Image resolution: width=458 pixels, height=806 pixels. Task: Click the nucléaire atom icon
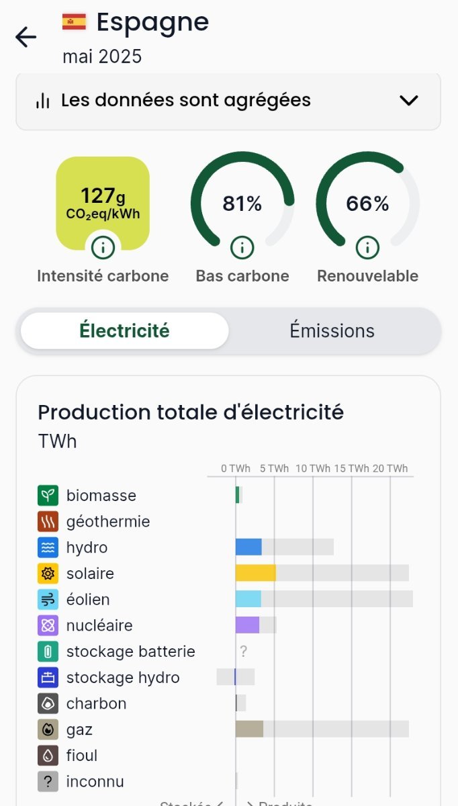(48, 625)
